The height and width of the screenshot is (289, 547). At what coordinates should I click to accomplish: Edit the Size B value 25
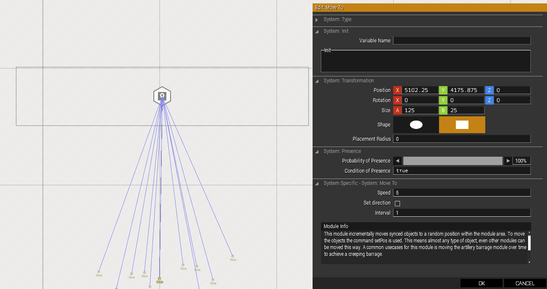pyautogui.click(x=465, y=110)
